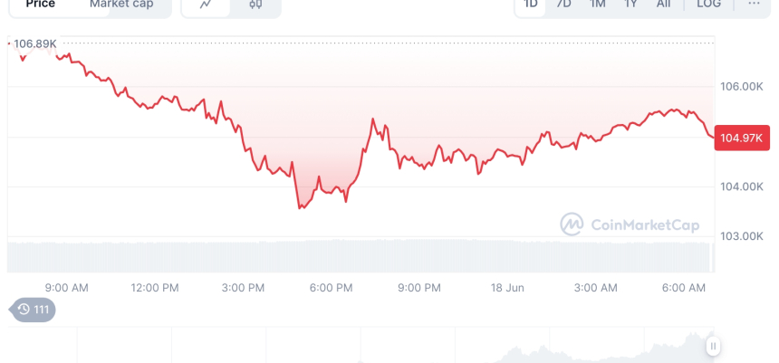The height and width of the screenshot is (363, 779).
Task: Toggle LOG scale on the chart
Action: click(x=708, y=5)
